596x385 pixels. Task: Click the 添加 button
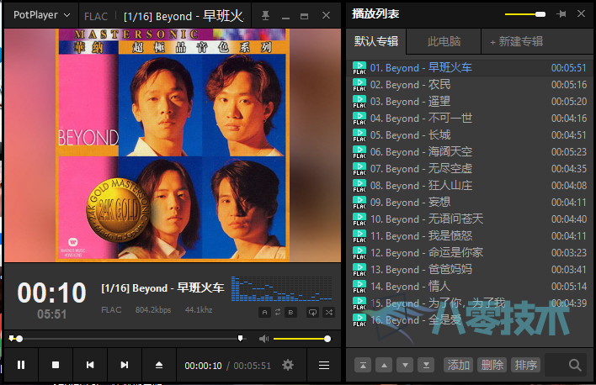(459, 365)
